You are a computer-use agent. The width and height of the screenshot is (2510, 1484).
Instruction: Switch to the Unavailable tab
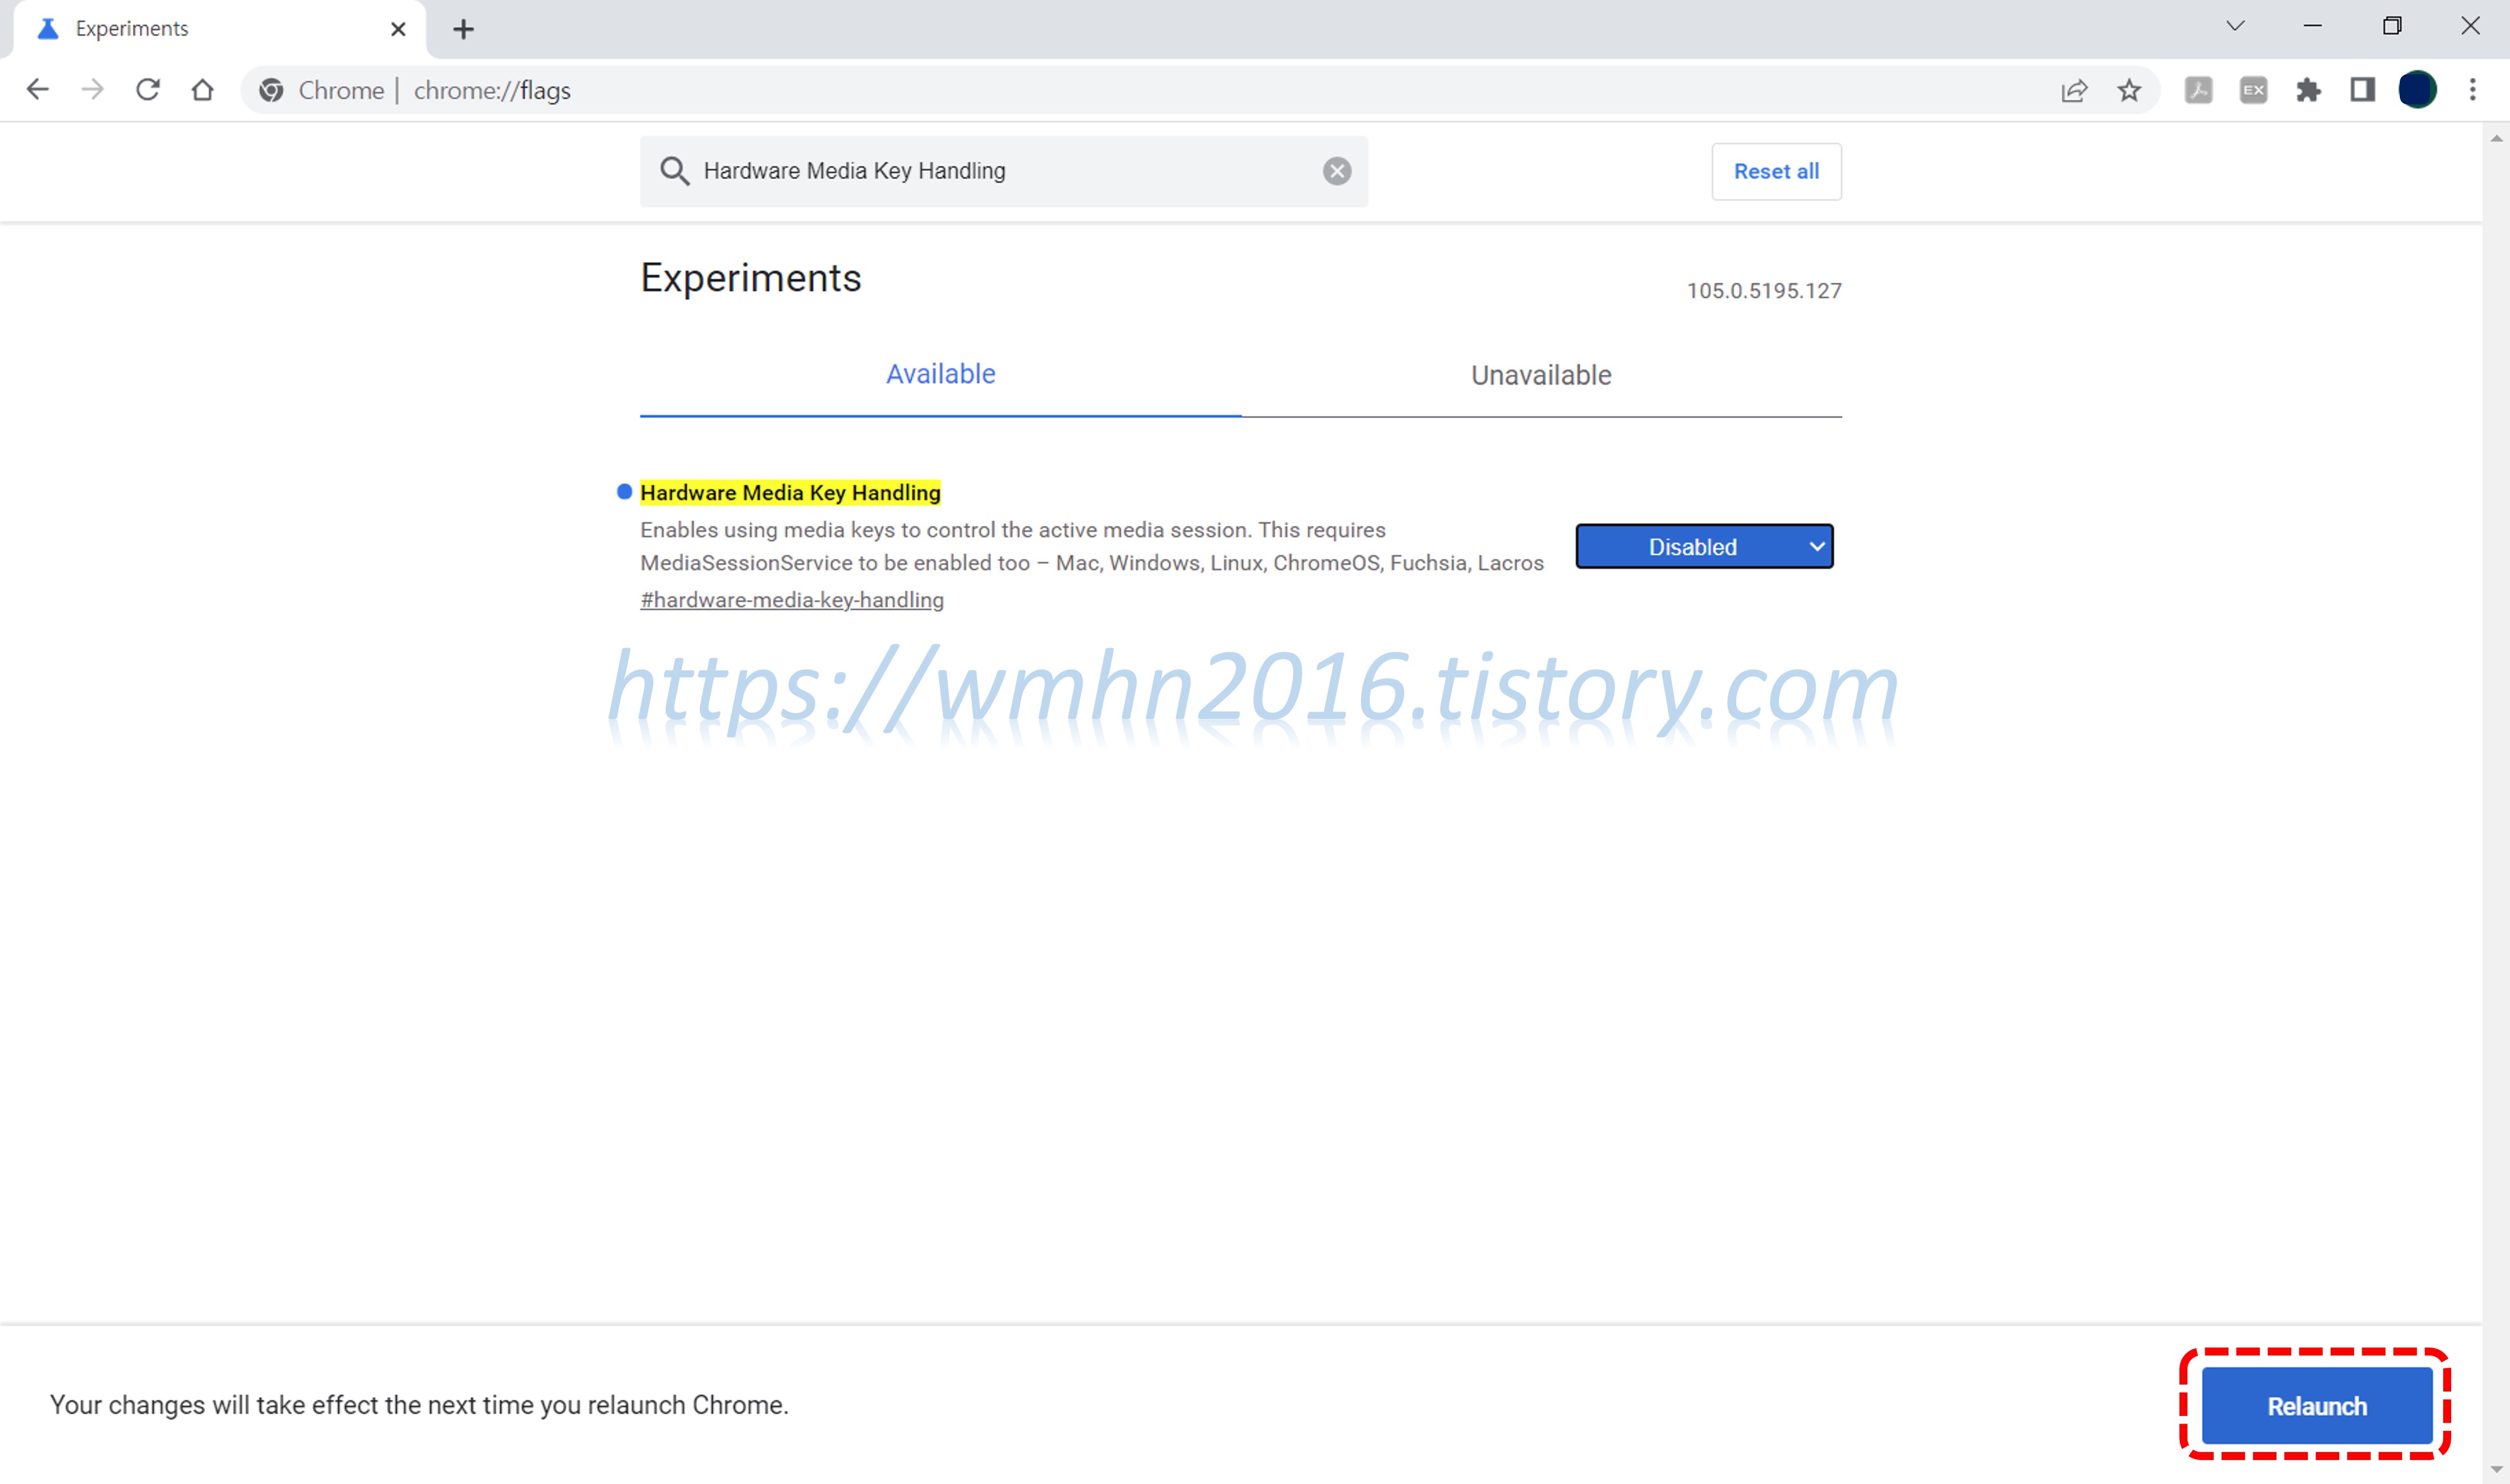tap(1541, 375)
